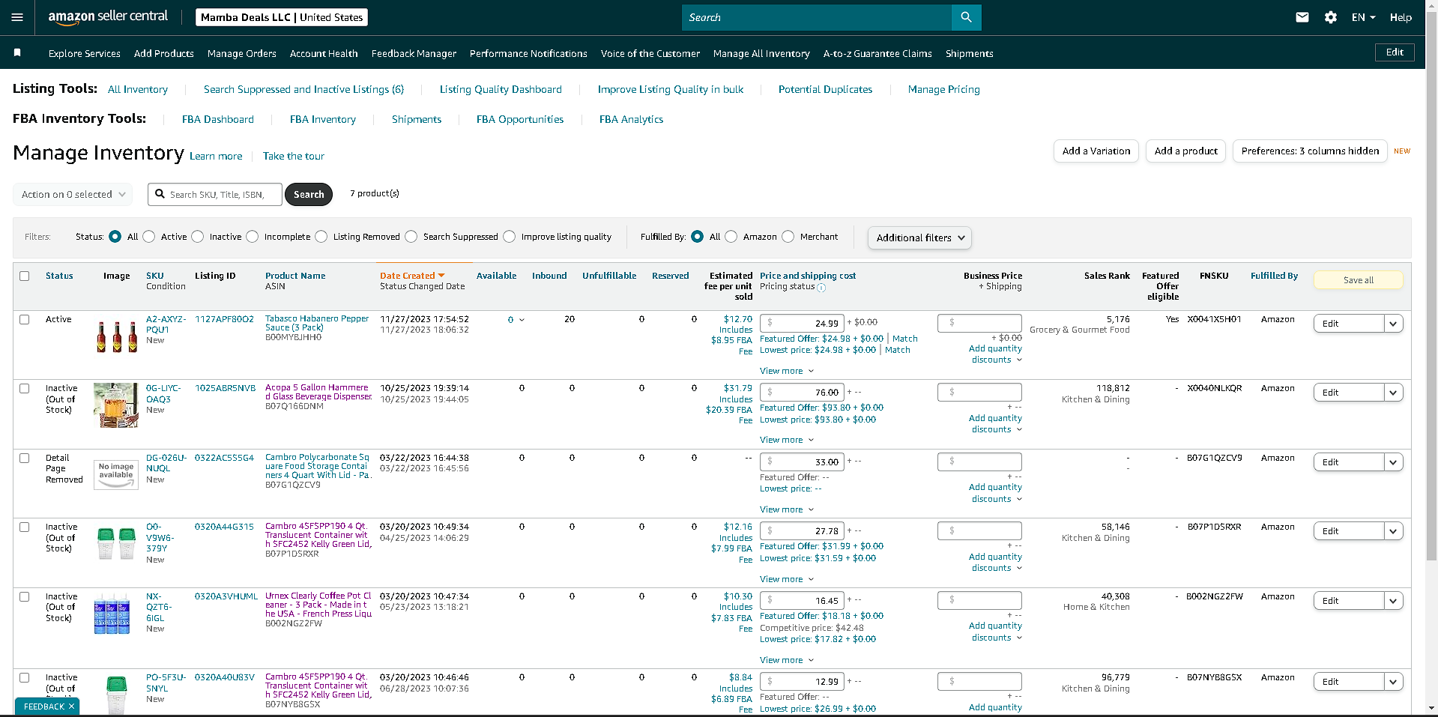Expand View more for Cambro Polycarbonate row
This screenshot has height=717, width=1438.
(x=786, y=509)
